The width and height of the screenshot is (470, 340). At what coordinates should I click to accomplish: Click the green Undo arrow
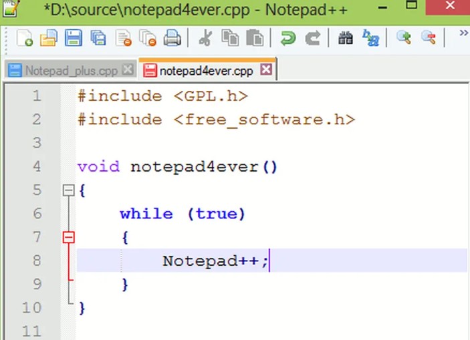(x=288, y=38)
